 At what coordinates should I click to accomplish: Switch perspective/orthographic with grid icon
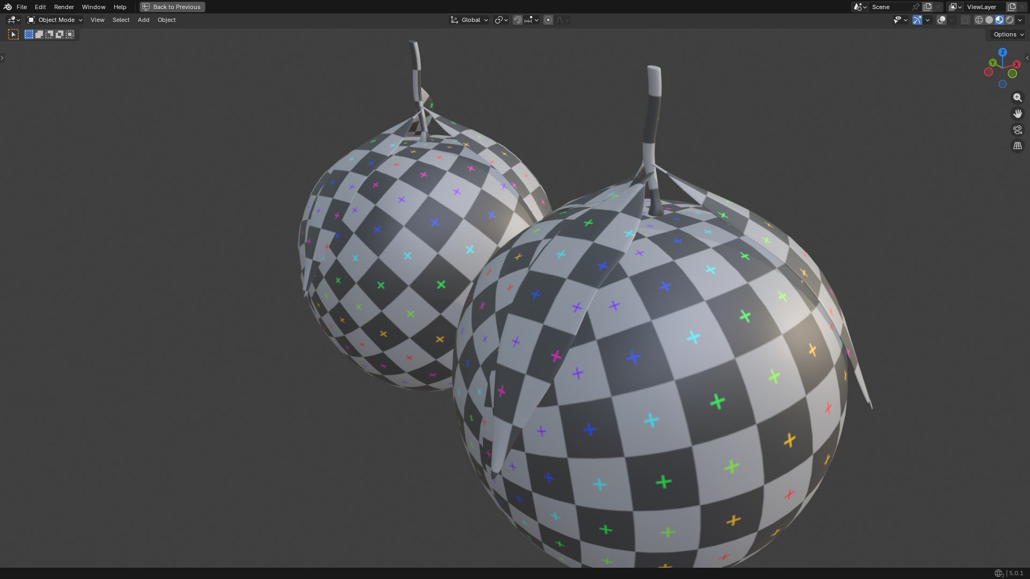pos(1017,146)
